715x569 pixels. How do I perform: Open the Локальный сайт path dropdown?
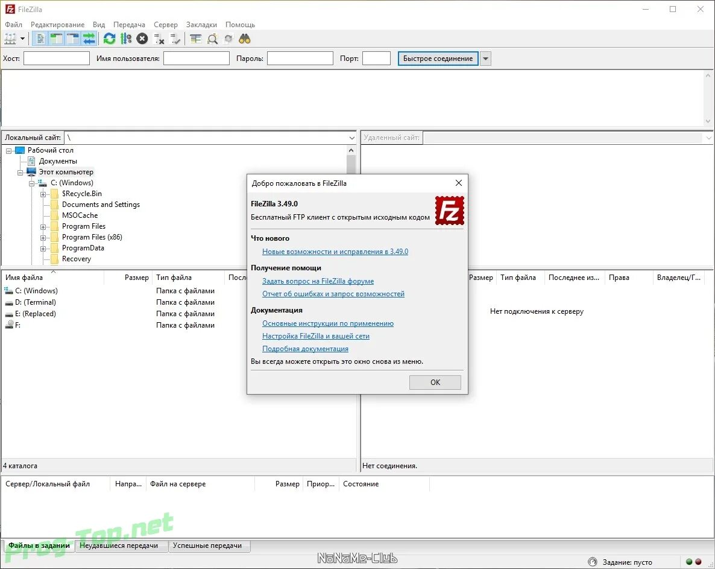[351, 138]
